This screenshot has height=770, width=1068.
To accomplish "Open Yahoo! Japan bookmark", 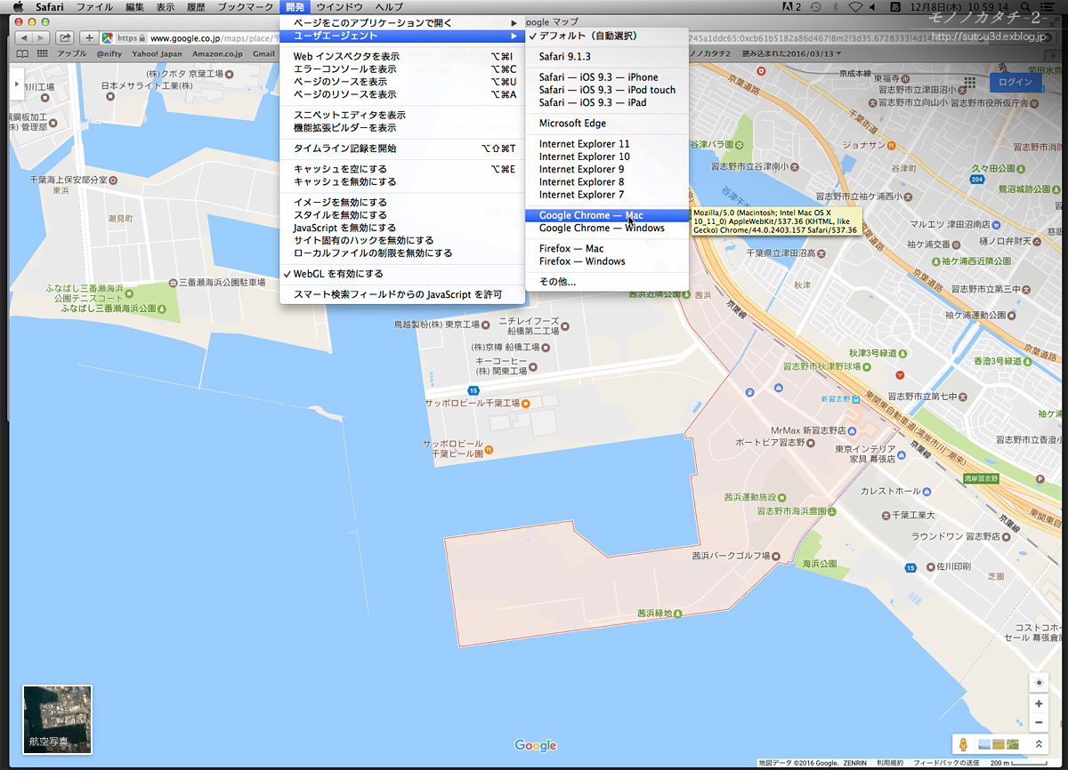I will 157,53.
